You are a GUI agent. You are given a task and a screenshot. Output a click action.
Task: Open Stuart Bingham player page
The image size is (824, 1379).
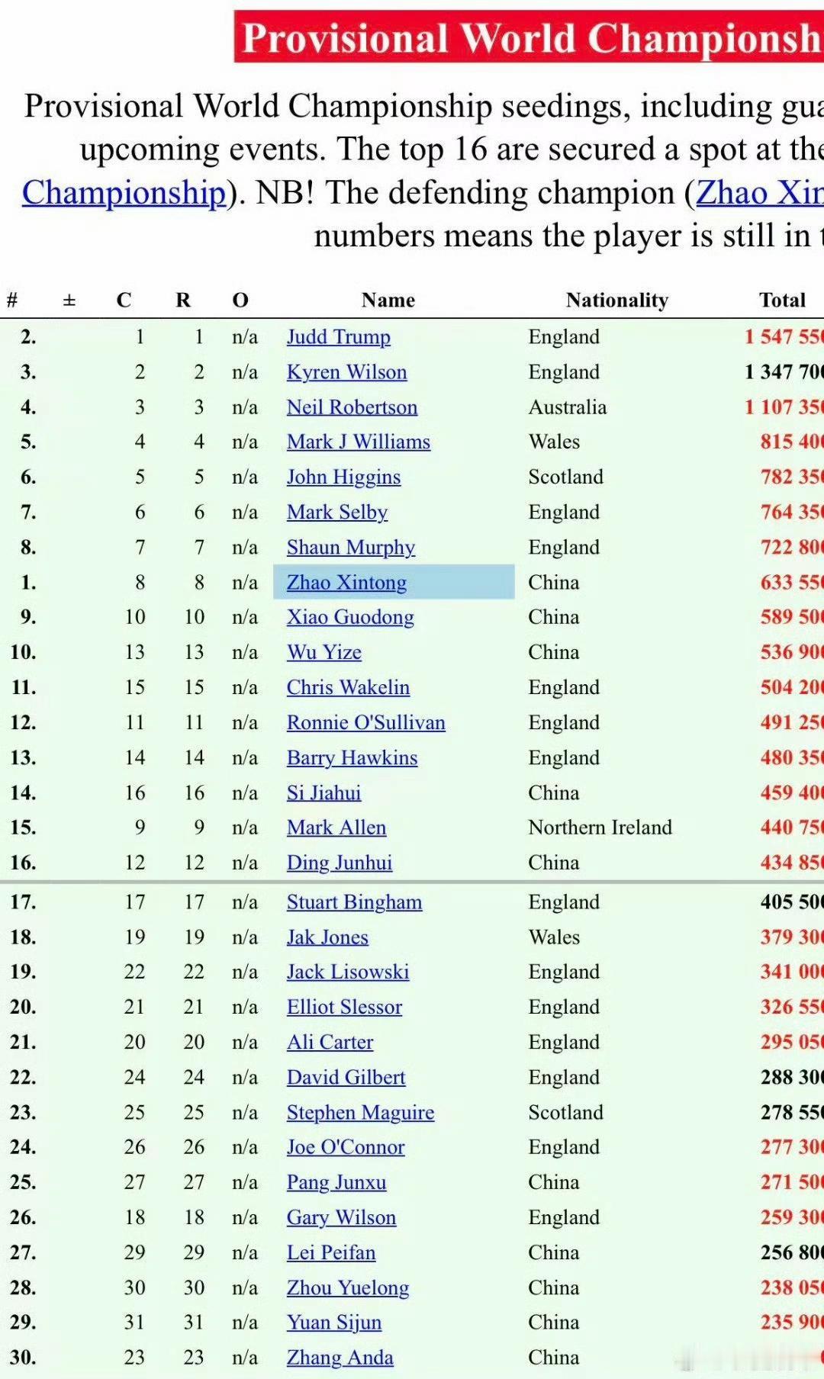point(354,902)
